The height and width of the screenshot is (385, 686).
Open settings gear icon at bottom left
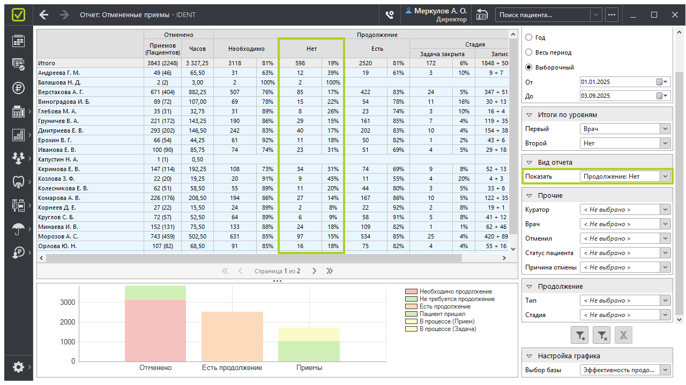[x=18, y=367]
